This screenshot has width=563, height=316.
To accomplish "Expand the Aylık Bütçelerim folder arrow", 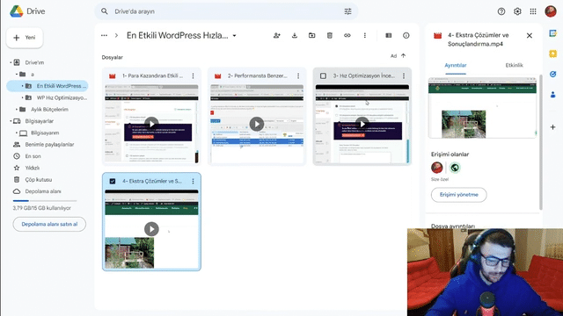I will [x=17, y=109].
